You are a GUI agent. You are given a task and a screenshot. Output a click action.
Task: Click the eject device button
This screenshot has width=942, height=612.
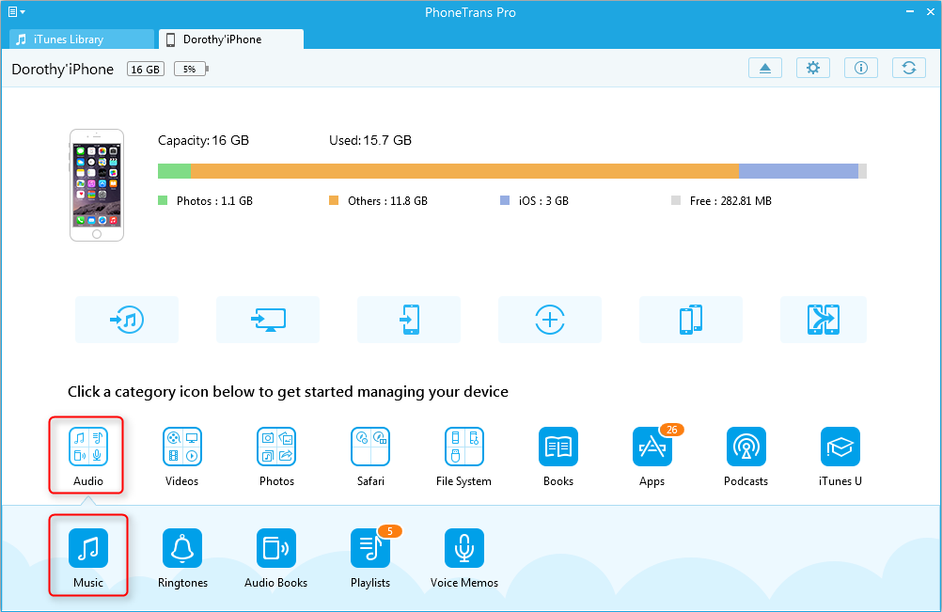coord(764,68)
